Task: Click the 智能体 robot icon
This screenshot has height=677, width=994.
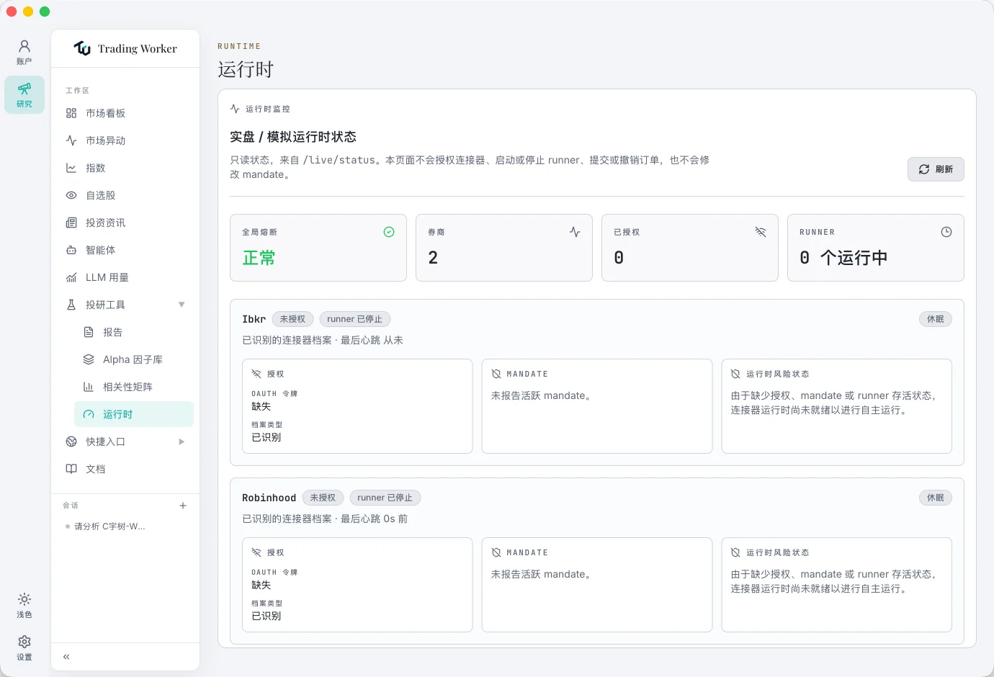Action: (x=71, y=250)
